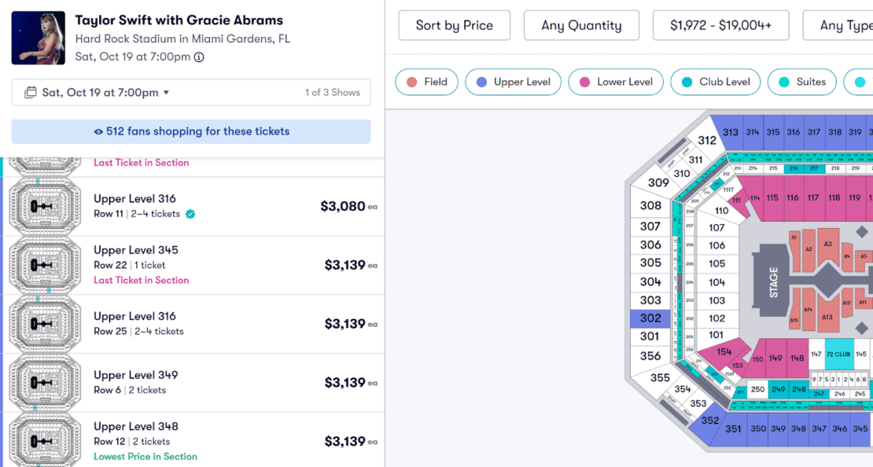Open the seat map icon for Upper Level 348
Screen dimensions: 873x467
pyautogui.click(x=44, y=440)
